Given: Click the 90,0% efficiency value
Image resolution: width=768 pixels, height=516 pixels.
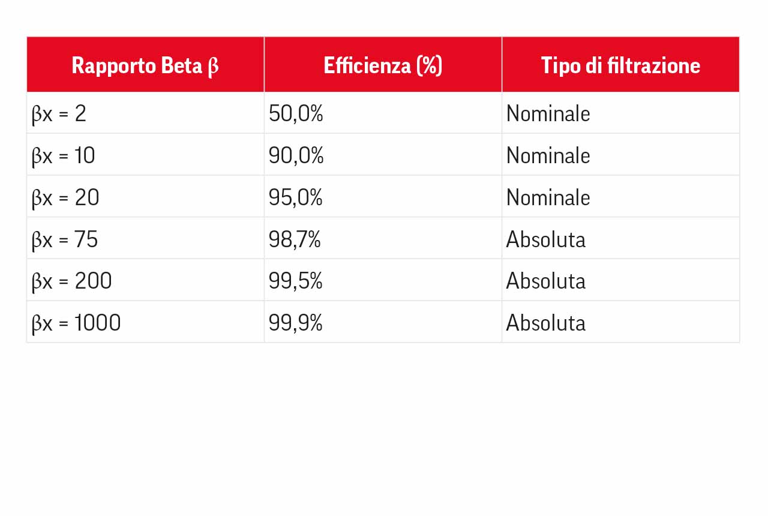Looking at the screenshot, I should (296, 155).
